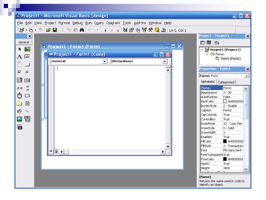Open the (General) object dropdown
The image size is (266, 200).
tap(105, 61)
